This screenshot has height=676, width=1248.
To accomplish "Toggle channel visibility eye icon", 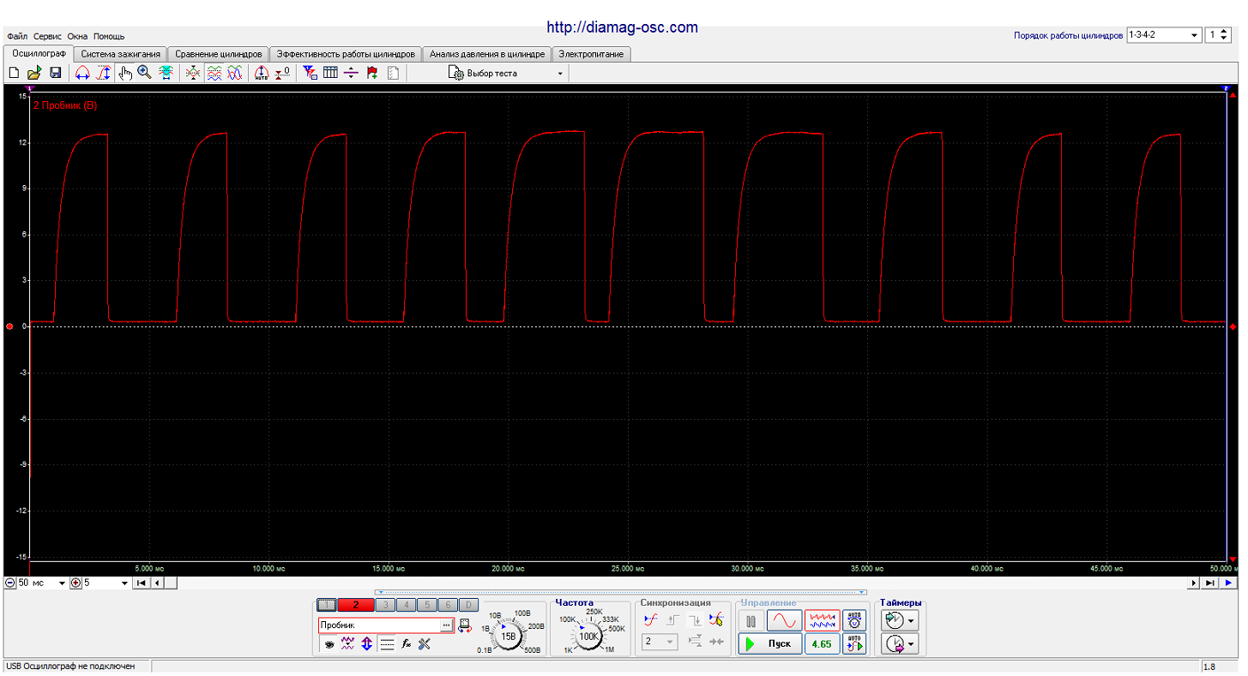I will click(329, 643).
